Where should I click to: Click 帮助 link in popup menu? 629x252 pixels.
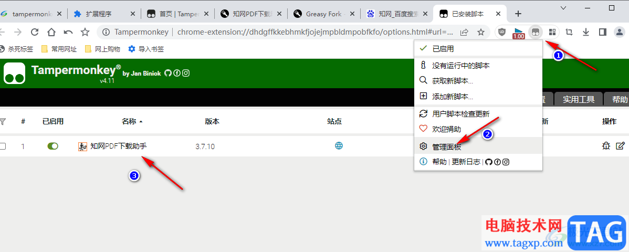point(439,162)
